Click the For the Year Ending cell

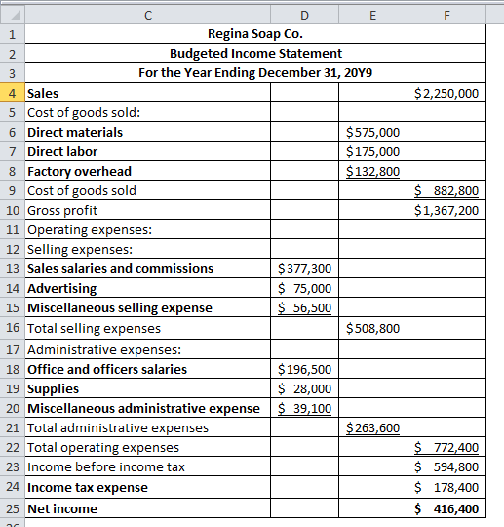pos(255,73)
